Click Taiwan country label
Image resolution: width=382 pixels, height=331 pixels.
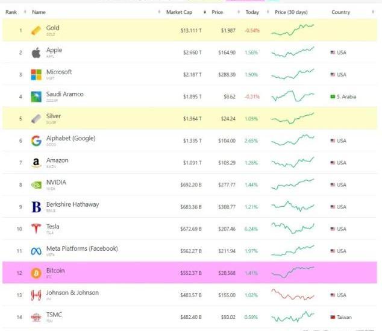click(x=344, y=317)
